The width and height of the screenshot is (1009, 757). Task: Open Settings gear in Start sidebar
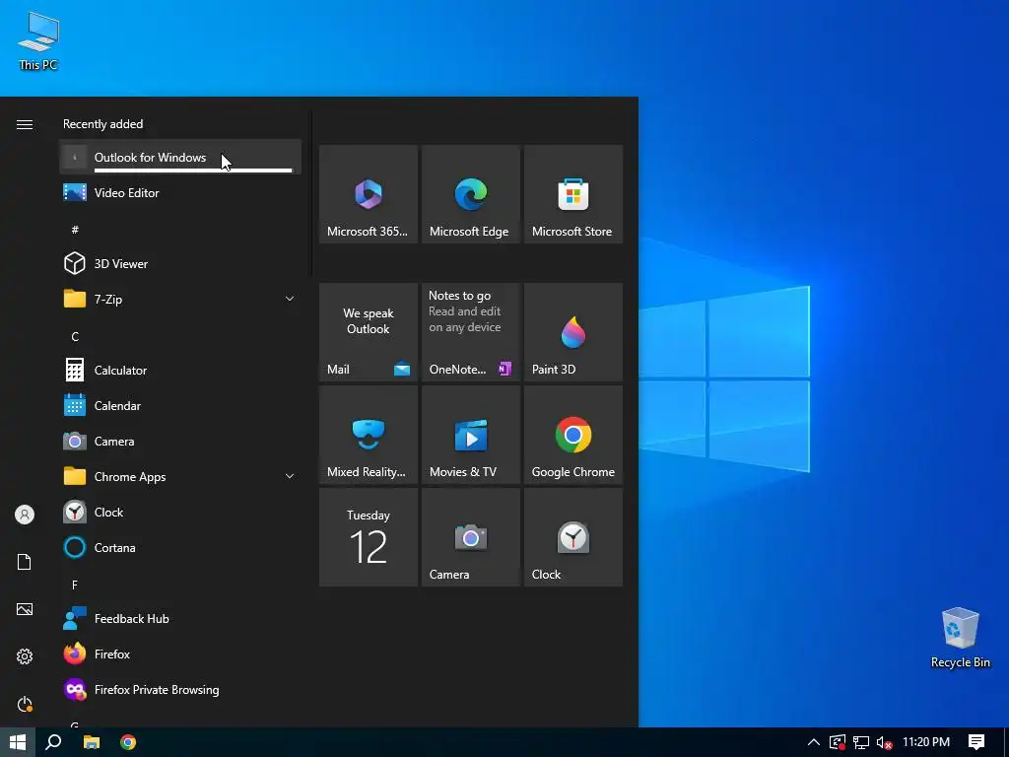tap(25, 656)
